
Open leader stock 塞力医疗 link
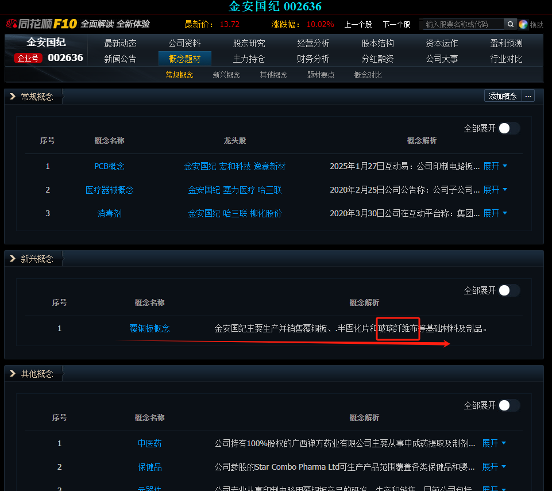click(x=239, y=190)
